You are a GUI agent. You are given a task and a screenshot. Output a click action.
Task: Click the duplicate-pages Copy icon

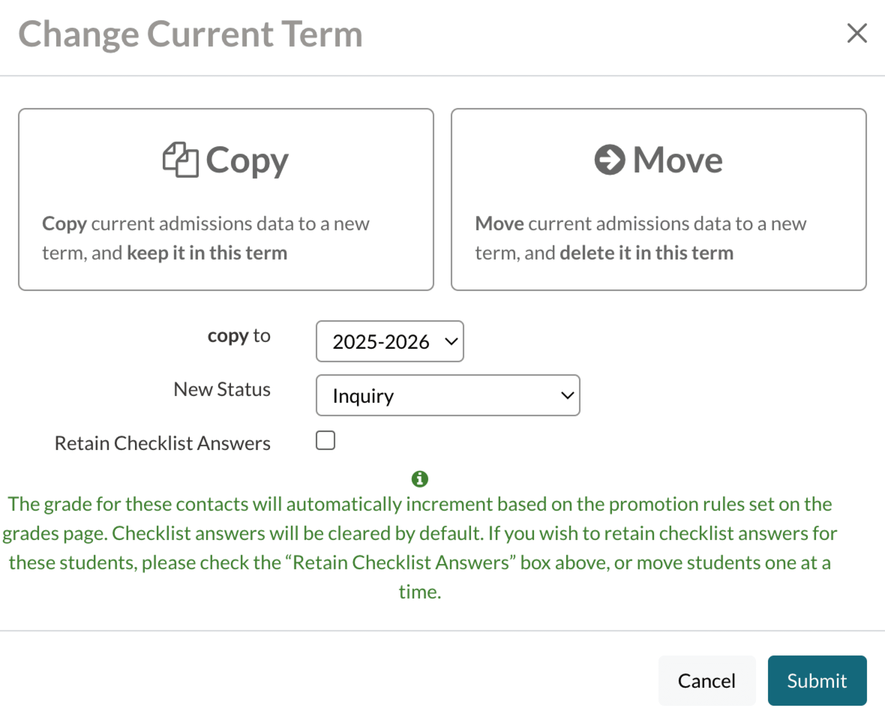[180, 160]
